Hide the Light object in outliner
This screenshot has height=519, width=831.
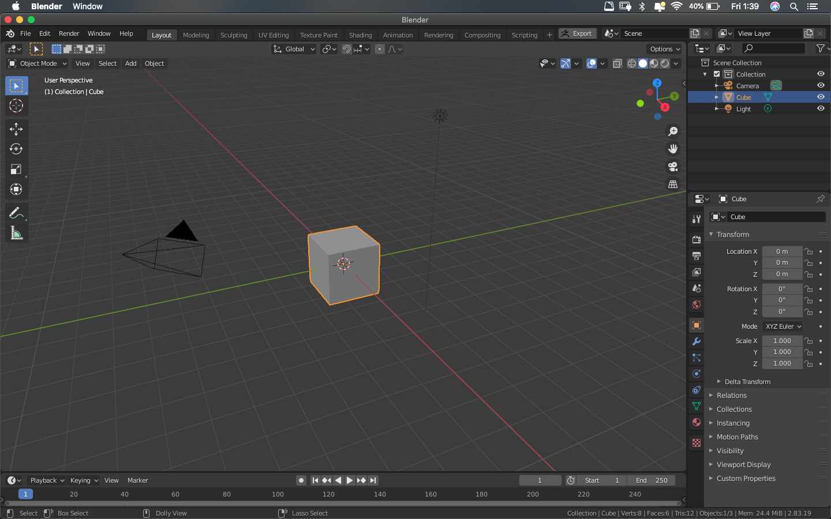821,108
